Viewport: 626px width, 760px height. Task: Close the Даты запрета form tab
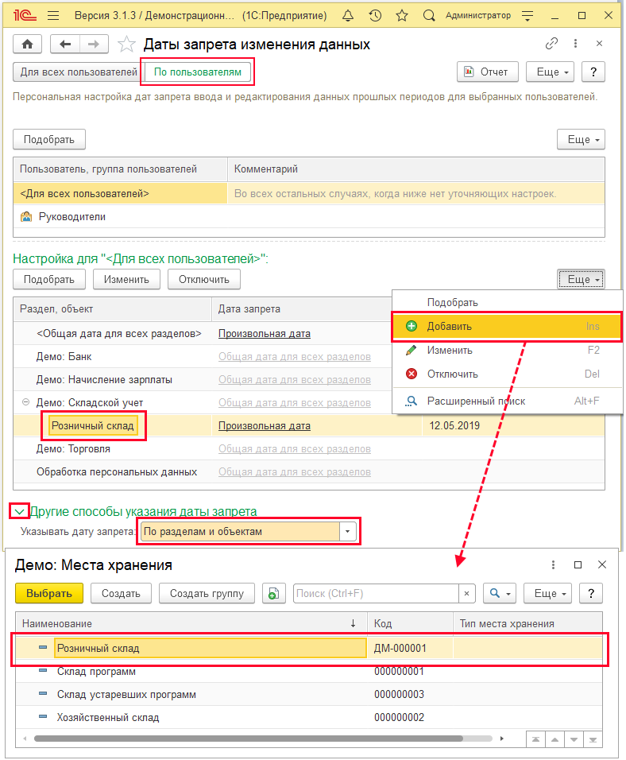point(599,44)
